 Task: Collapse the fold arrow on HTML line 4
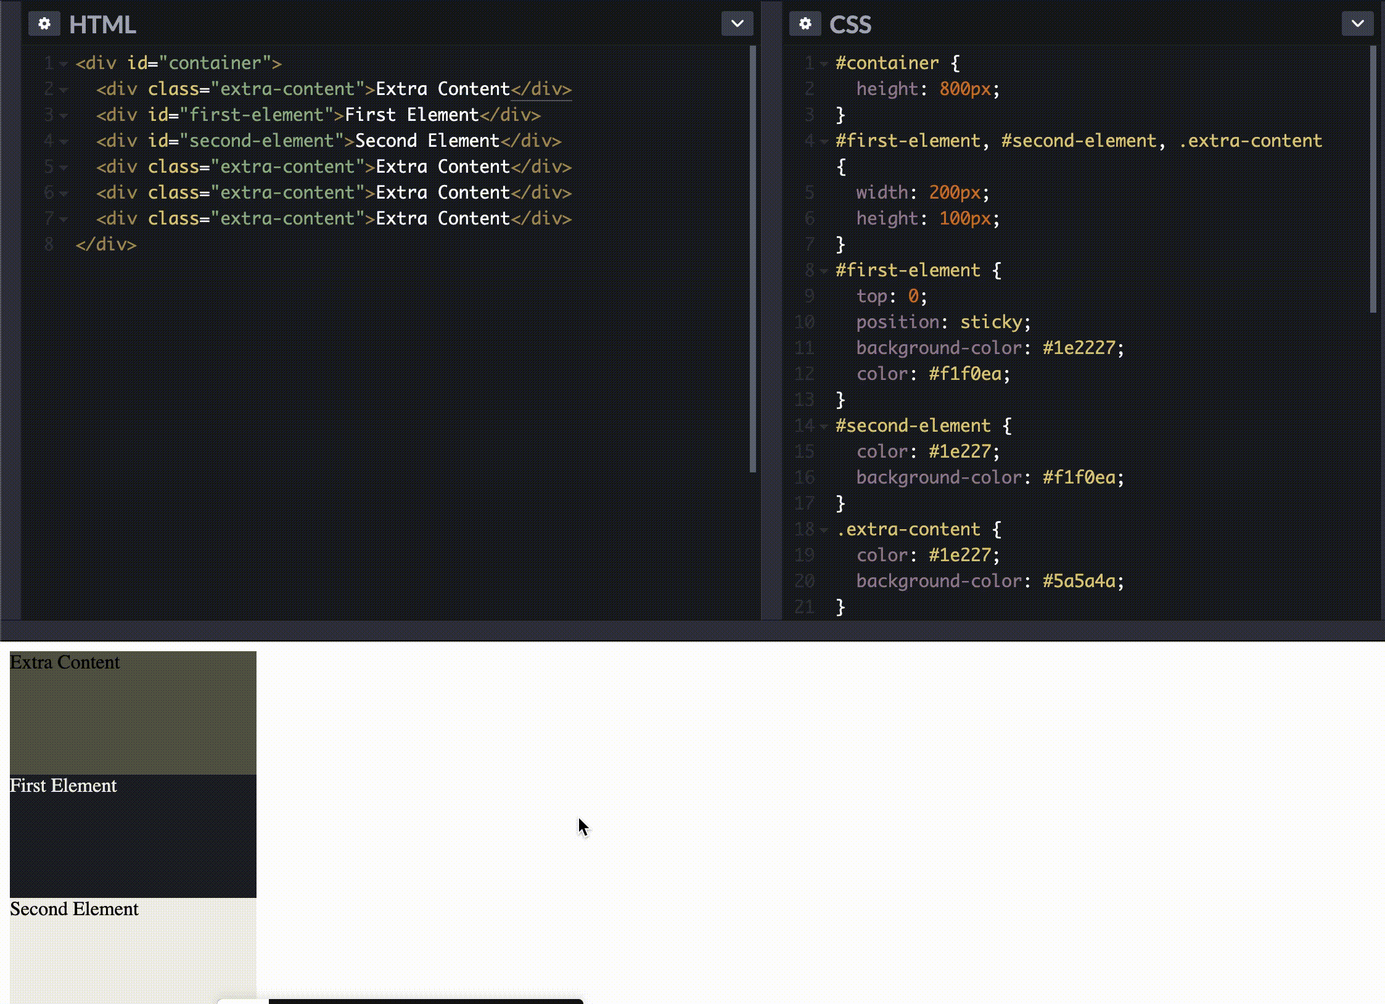63,141
